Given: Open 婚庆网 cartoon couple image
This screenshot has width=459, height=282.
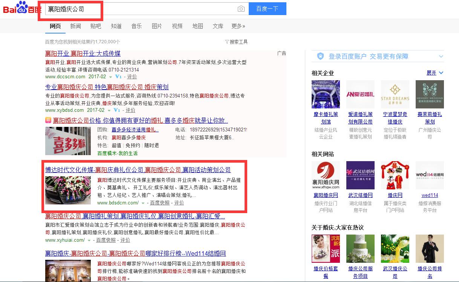Looking at the screenshot, I should pyautogui.click(x=395, y=175).
